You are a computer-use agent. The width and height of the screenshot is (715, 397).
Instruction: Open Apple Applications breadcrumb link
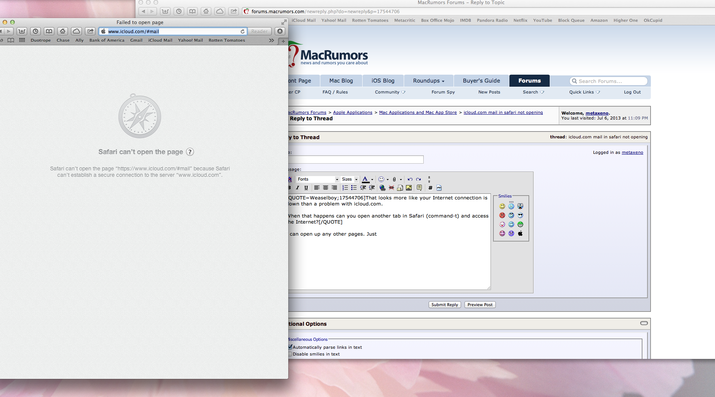pos(353,112)
